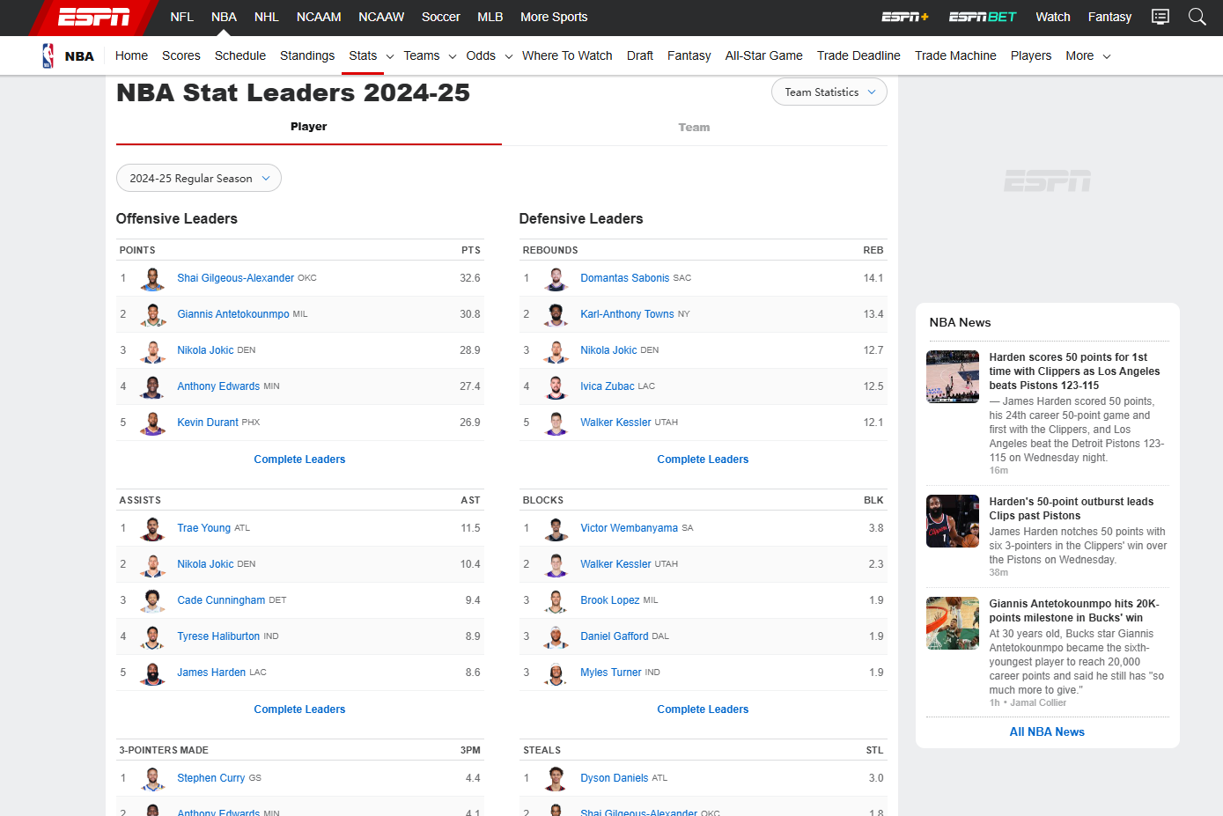Click Daniel Gafford's headshot icon
This screenshot has width=1223, height=816.
(556, 636)
